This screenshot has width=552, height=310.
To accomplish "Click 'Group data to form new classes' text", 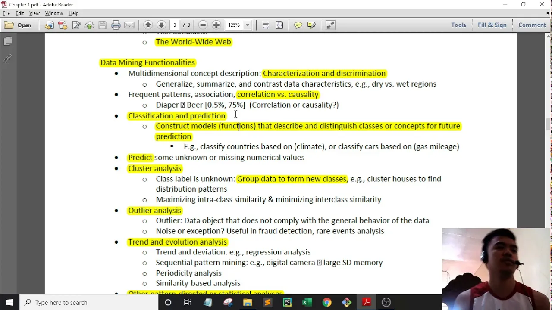I will coord(292,179).
